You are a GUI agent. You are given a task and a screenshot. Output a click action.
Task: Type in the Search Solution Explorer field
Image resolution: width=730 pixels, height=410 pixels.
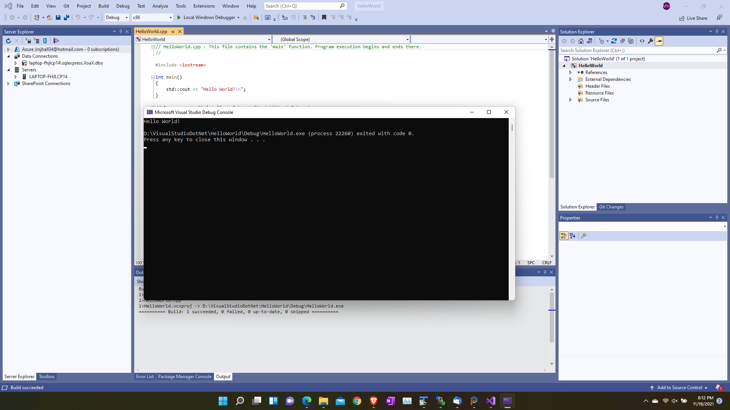click(x=627, y=50)
